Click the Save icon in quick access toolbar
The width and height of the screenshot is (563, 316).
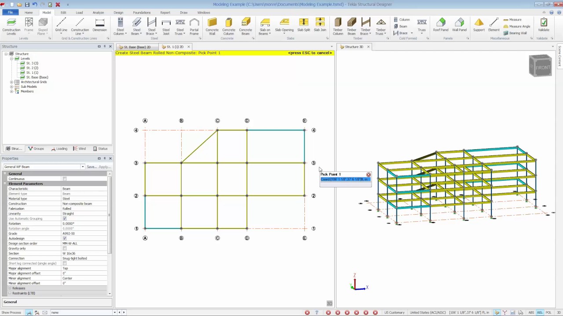tap(27, 4)
